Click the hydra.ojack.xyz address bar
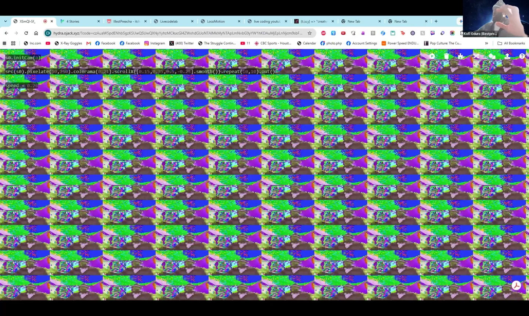 point(178,33)
